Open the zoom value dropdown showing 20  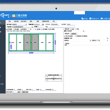click(x=34, y=29)
